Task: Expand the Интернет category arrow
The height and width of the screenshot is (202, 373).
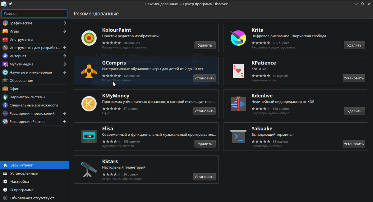Action: tap(64, 56)
